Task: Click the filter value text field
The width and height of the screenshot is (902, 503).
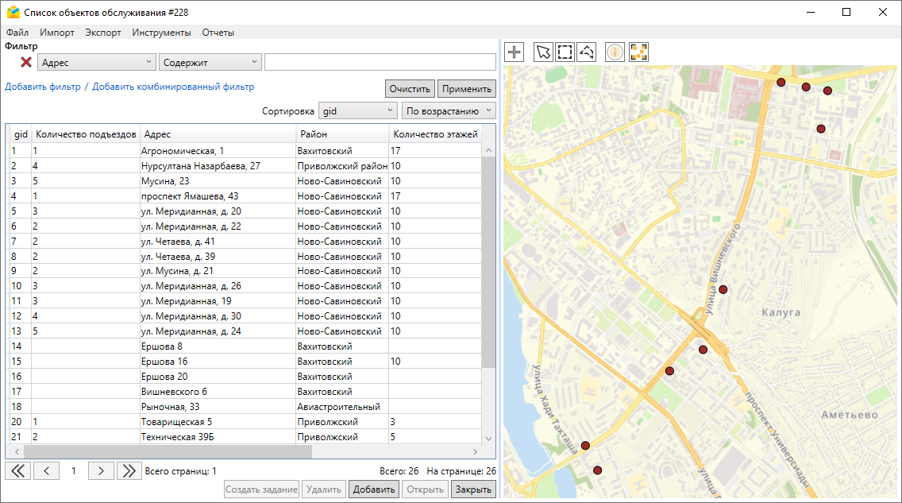Action: click(380, 62)
